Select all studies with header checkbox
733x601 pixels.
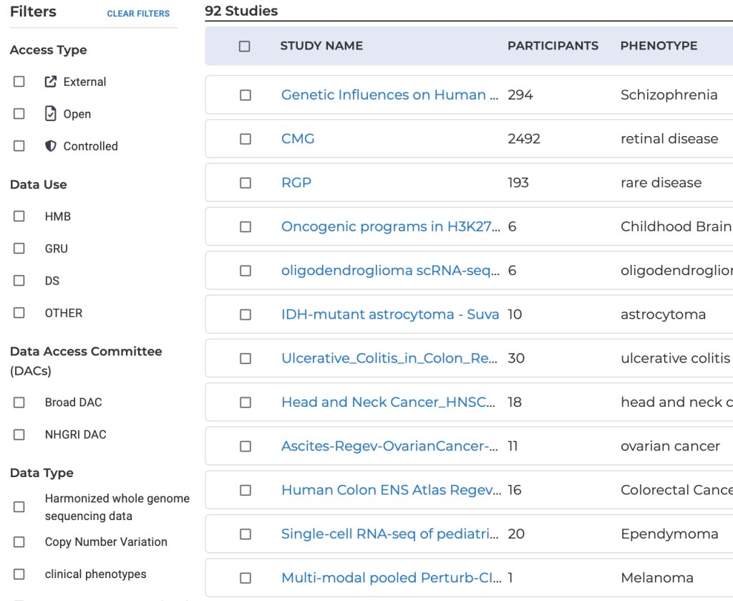click(245, 46)
